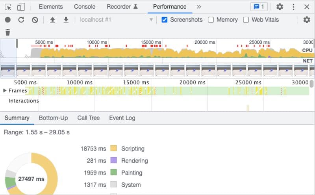315x195 pixels.
Task: Toggle the device toolbar icon
Action: click(21, 7)
